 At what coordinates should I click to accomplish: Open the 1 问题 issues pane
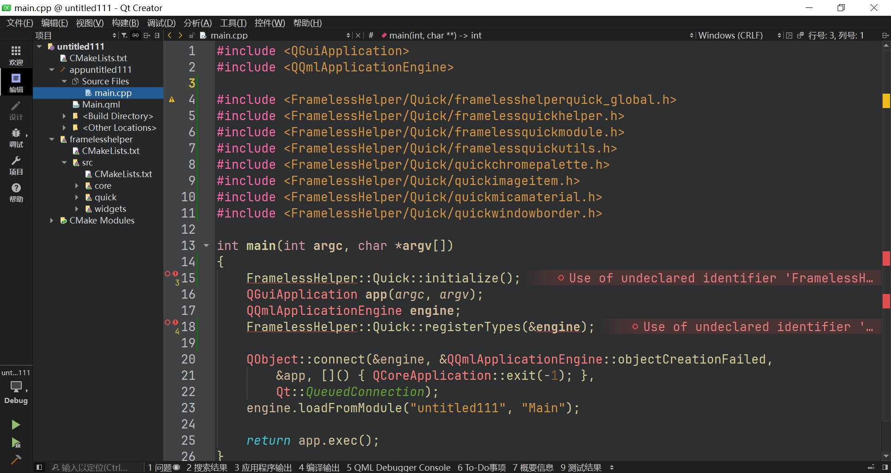pos(163,467)
